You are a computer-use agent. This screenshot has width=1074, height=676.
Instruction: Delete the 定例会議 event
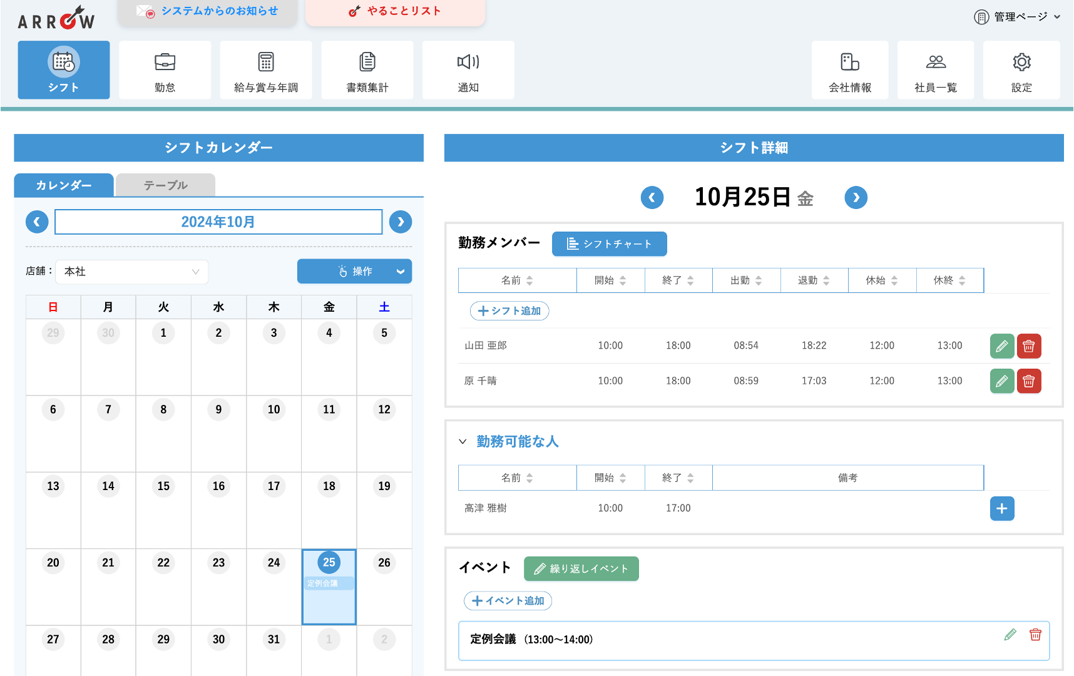(1035, 635)
